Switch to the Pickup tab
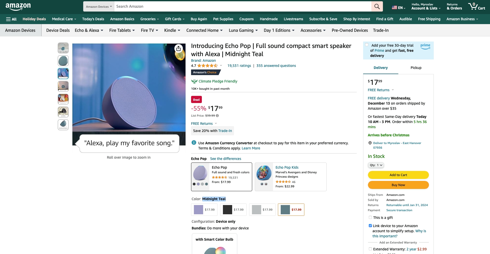 pyautogui.click(x=416, y=68)
